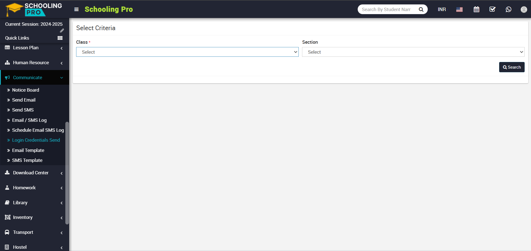531x251 pixels.
Task: Open the US flag language selector
Action: pyautogui.click(x=459, y=9)
